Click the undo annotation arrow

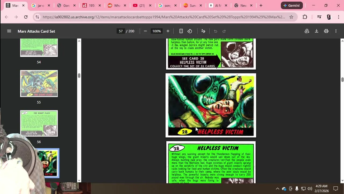coord(216,31)
